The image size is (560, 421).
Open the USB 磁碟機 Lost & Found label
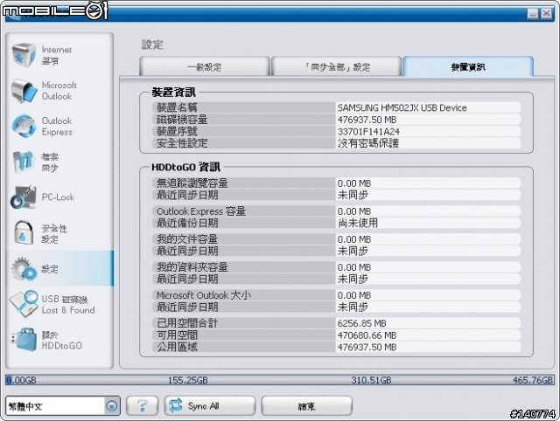68,305
